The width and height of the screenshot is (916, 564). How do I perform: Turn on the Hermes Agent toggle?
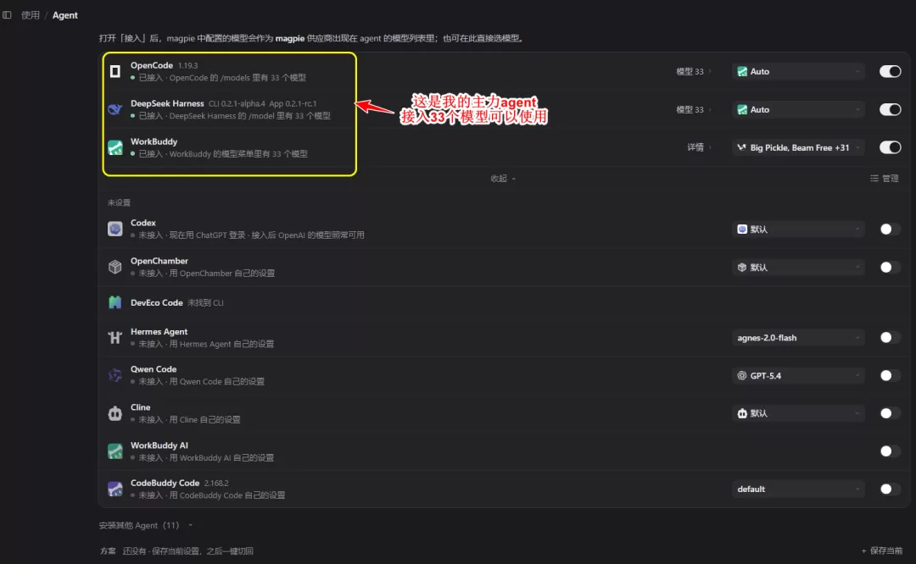point(890,337)
